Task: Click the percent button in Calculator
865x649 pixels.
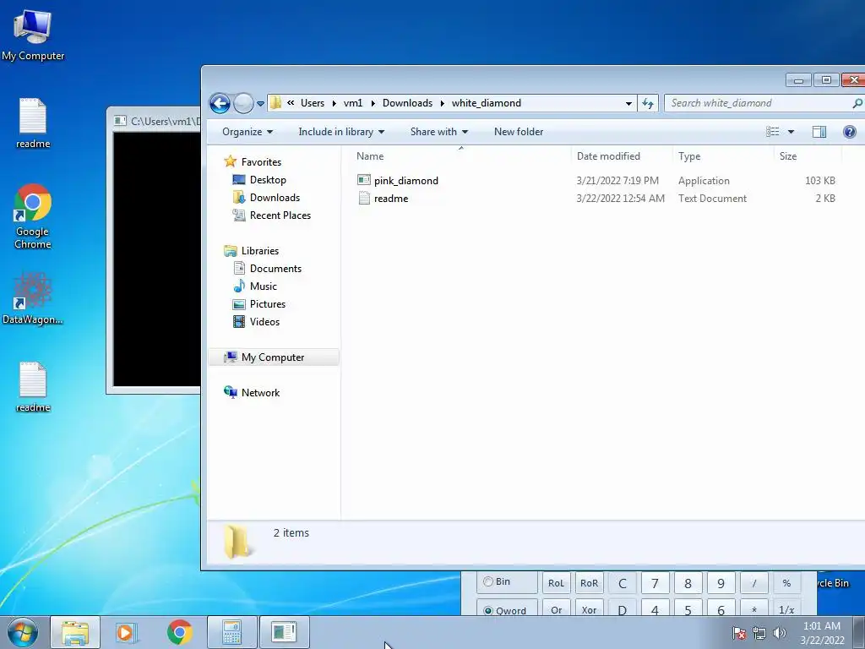Action: pos(786,583)
